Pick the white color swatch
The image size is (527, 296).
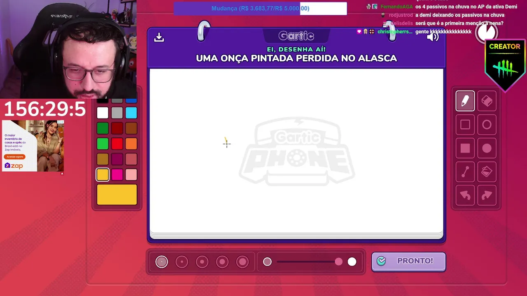[103, 113]
